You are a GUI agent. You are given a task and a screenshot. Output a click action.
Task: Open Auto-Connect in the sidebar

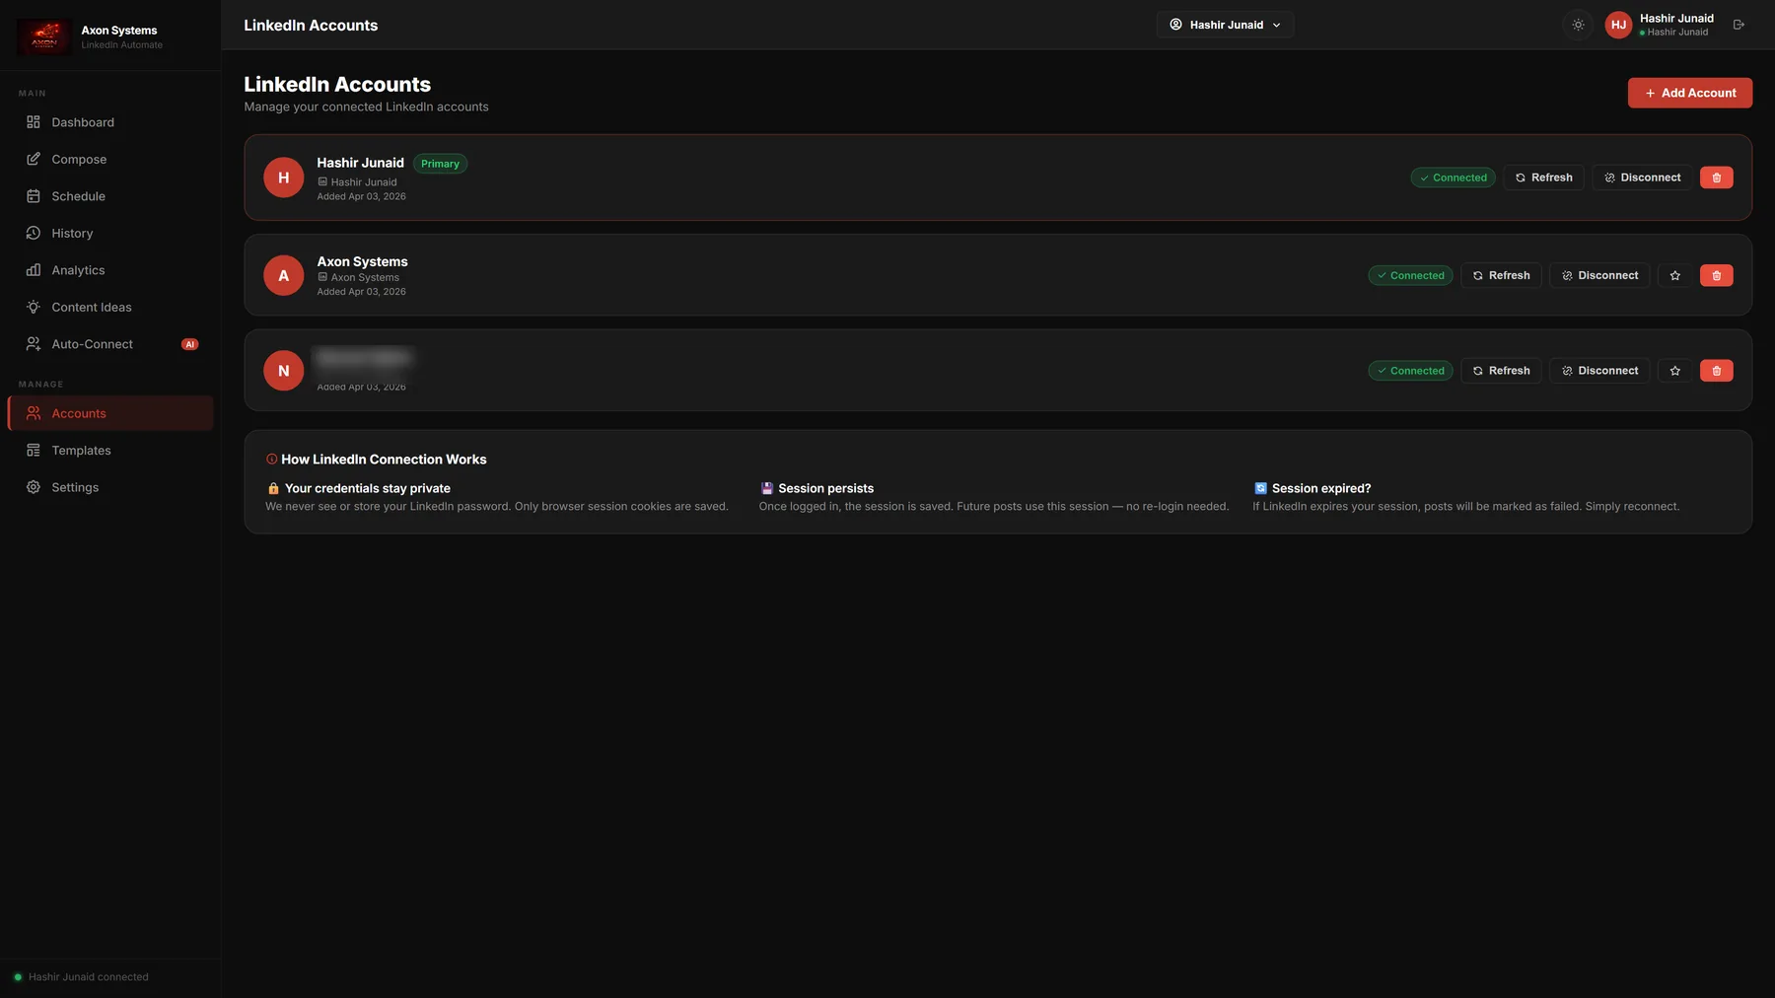click(x=110, y=344)
